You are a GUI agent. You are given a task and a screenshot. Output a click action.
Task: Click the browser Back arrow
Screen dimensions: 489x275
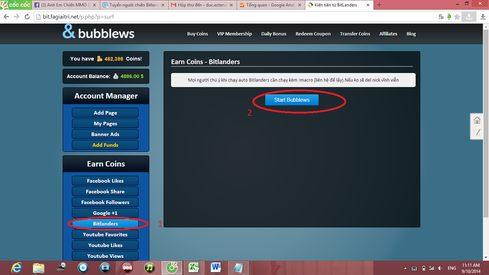click(6, 17)
